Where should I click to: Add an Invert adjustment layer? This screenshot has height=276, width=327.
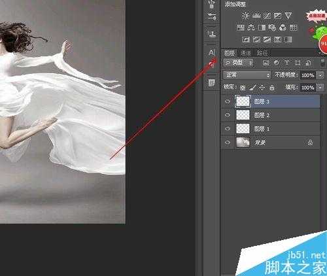tap(246, 39)
